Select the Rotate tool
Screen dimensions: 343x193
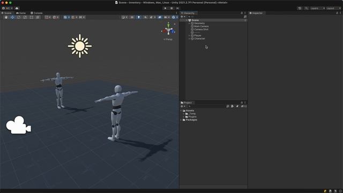[x=19, y=17]
